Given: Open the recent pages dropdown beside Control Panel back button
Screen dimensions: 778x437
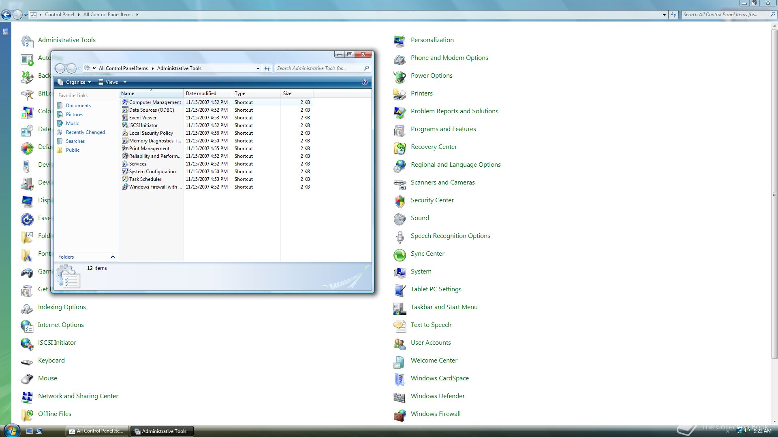Looking at the screenshot, I should [x=26, y=15].
